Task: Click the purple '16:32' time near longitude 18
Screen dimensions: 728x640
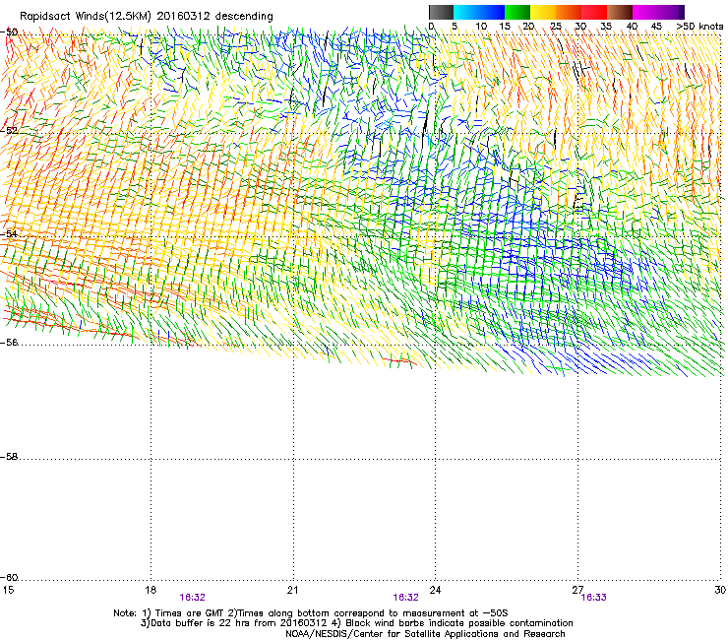Action: pyautogui.click(x=192, y=598)
